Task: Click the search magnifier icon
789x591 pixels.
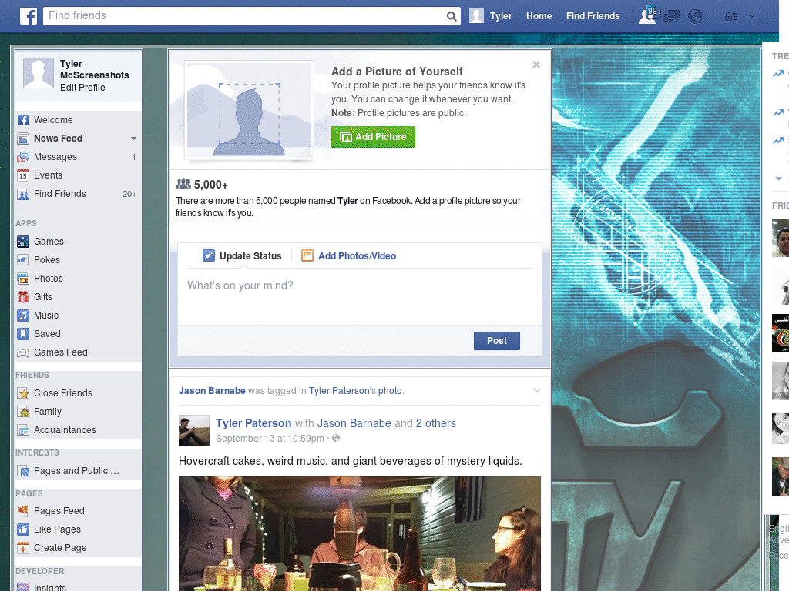Action: (452, 16)
